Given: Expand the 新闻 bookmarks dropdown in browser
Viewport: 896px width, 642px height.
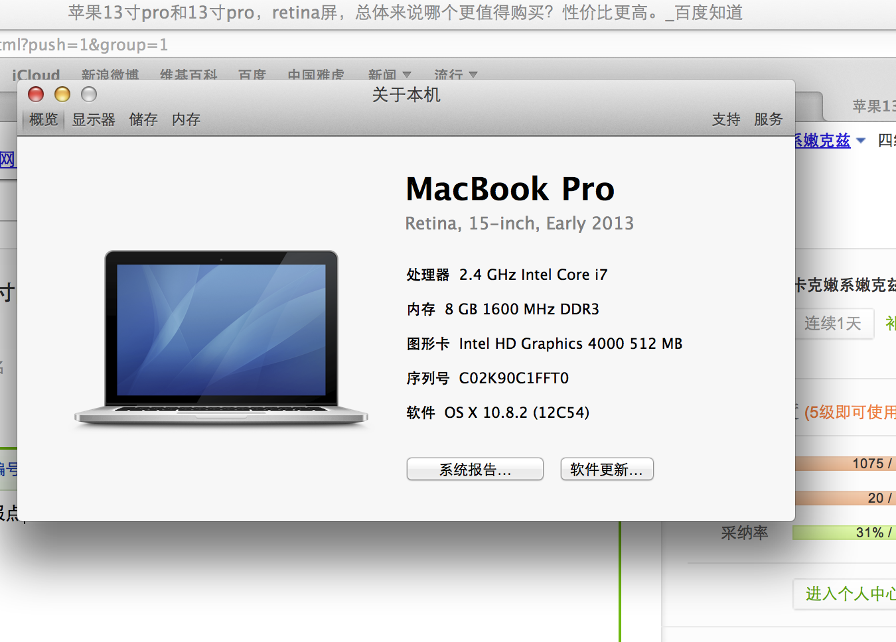Looking at the screenshot, I should [x=390, y=75].
